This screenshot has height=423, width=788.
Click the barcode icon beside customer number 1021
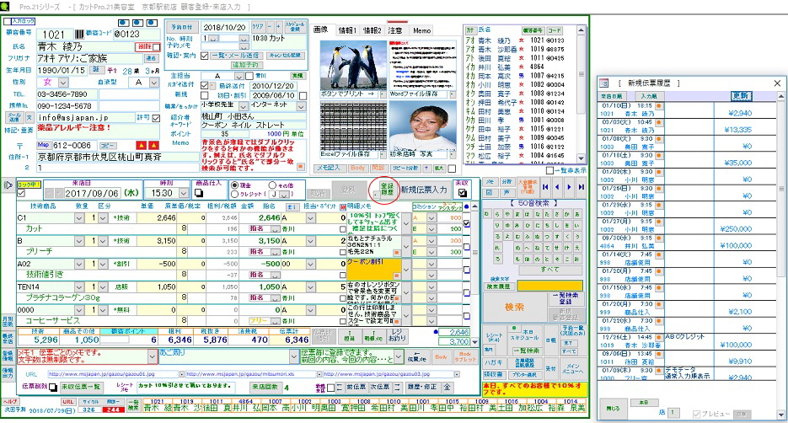(x=79, y=35)
